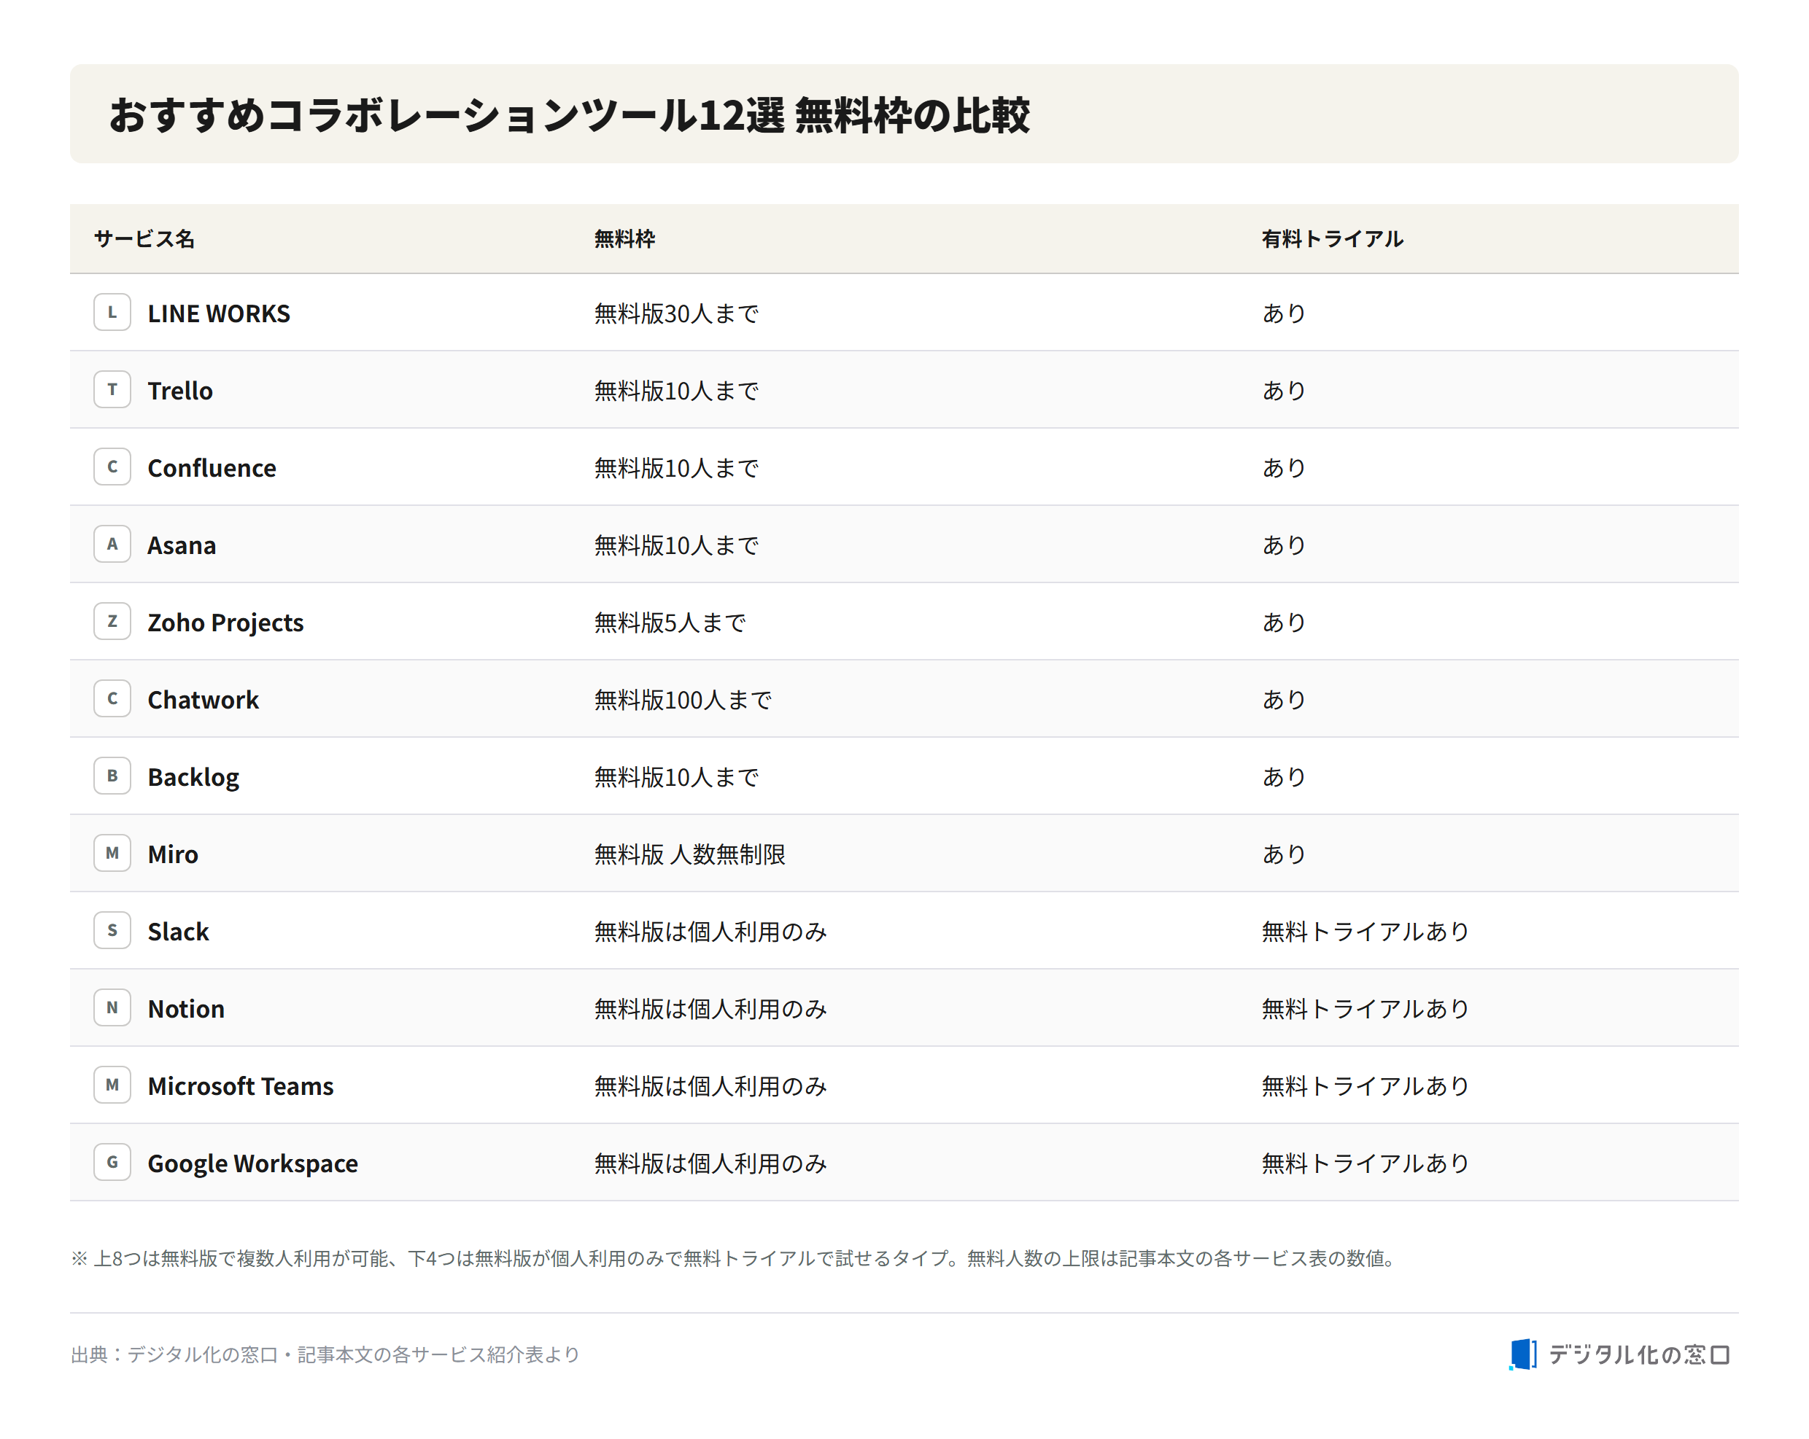
Task: Select the Google Workspace service name
Action: pos(252,1164)
